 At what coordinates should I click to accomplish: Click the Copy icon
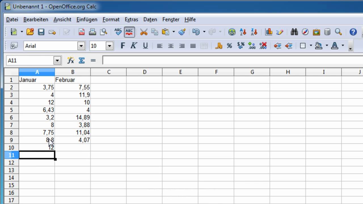tap(155, 32)
